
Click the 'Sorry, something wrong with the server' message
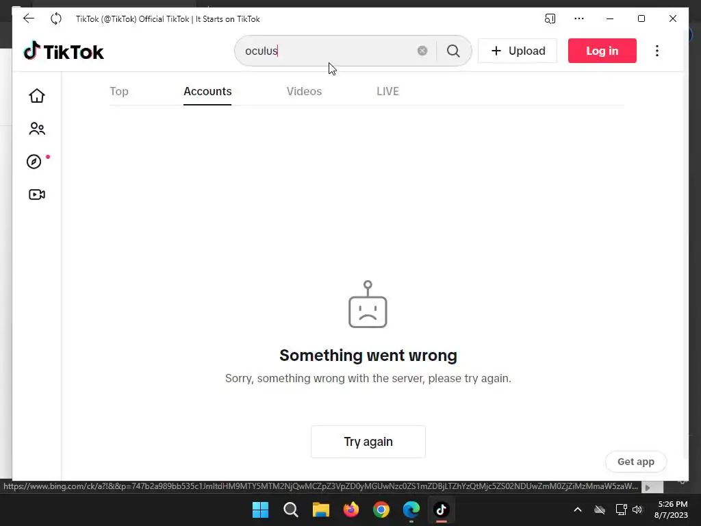tap(368, 378)
